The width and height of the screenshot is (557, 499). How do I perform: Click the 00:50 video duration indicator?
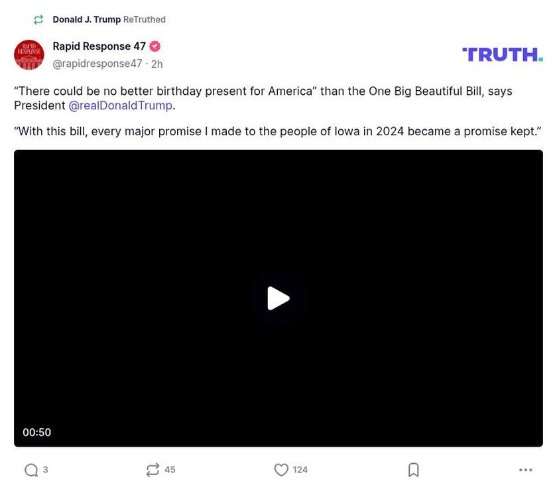[x=36, y=432]
